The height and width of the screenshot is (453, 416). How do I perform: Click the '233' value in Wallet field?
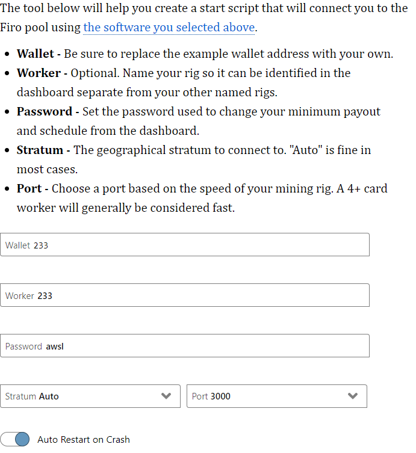click(x=41, y=245)
